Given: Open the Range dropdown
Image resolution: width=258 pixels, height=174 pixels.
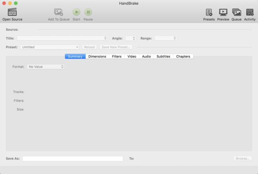Looking at the screenshot, I should [x=166, y=38].
